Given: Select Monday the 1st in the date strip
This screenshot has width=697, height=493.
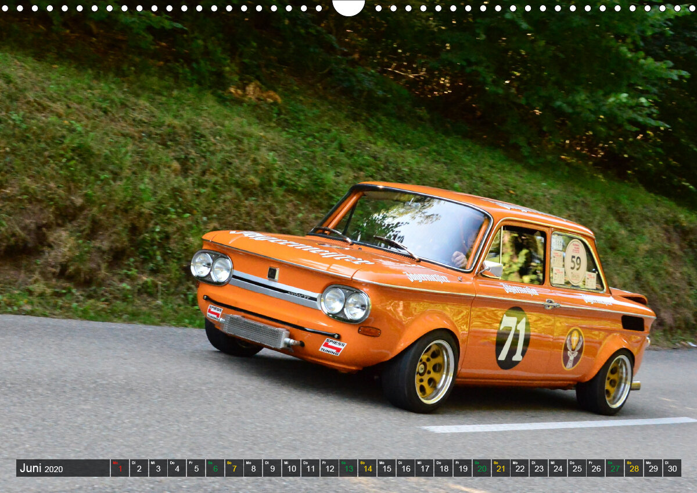Looking at the screenshot, I should click(x=120, y=468).
